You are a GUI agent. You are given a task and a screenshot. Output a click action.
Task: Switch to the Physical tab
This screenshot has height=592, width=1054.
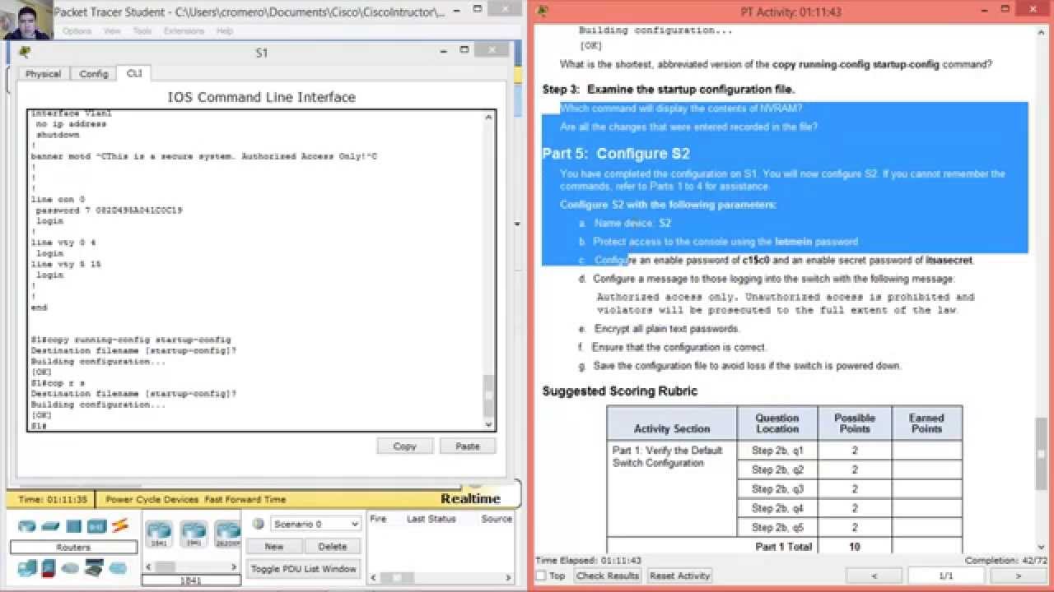tap(43, 74)
